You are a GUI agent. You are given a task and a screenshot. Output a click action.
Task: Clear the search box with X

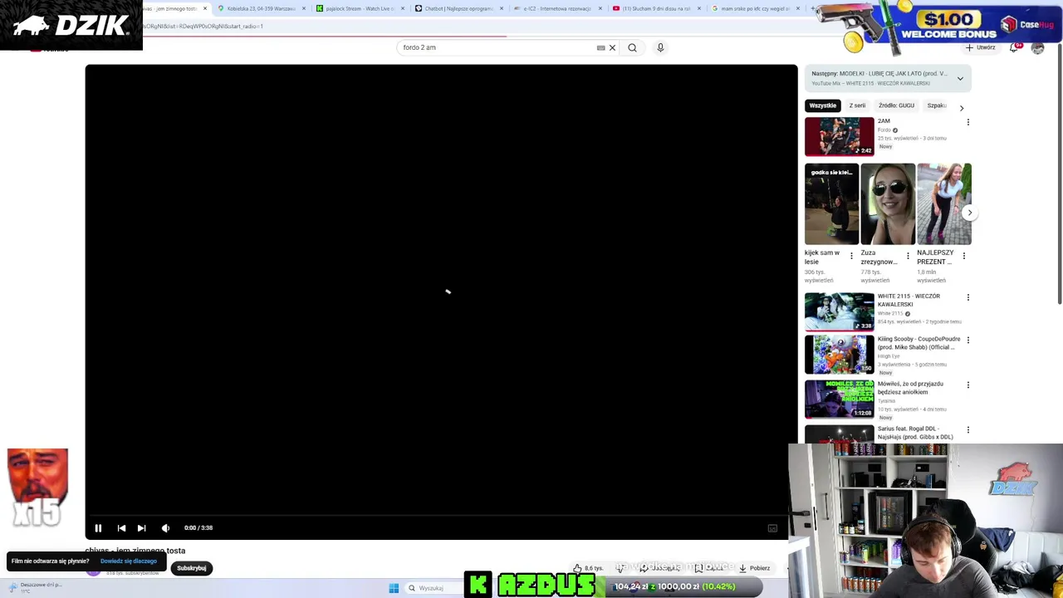[x=613, y=47]
